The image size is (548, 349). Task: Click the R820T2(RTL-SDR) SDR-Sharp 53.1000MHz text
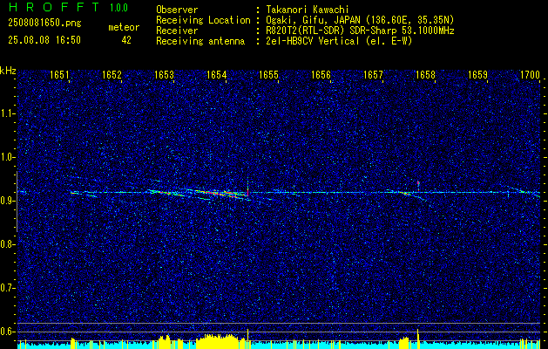coord(361,31)
